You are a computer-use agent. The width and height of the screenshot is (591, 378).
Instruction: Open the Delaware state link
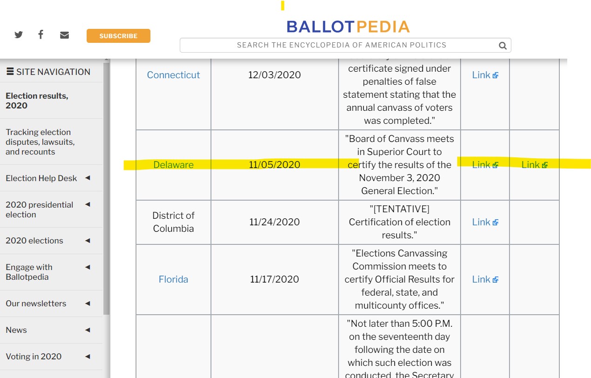tap(173, 165)
